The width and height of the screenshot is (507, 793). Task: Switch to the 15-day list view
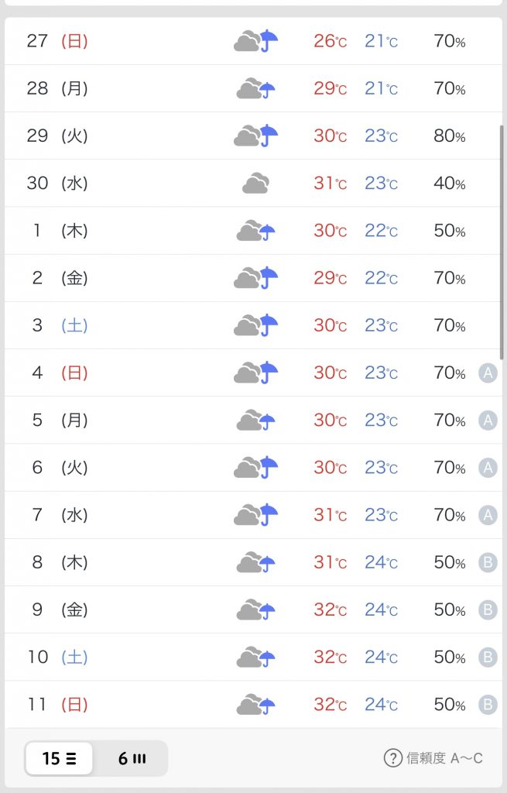[60, 758]
